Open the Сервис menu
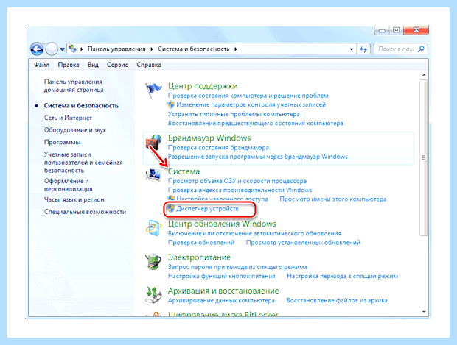 117,65
